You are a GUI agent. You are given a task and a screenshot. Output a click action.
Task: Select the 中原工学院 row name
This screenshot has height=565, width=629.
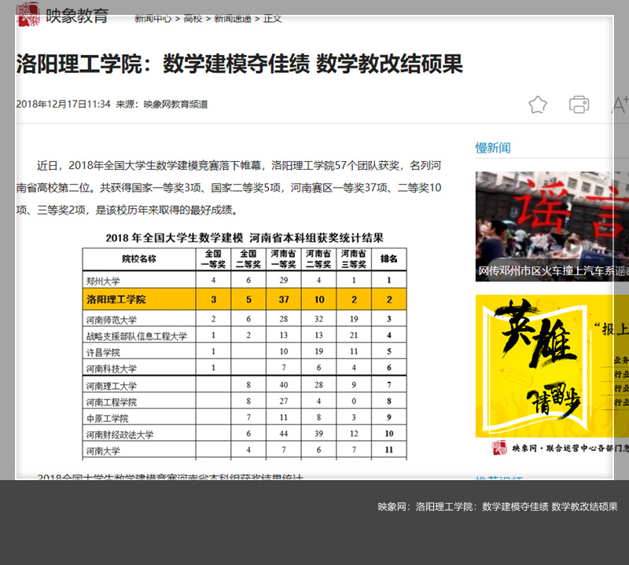pyautogui.click(x=108, y=418)
